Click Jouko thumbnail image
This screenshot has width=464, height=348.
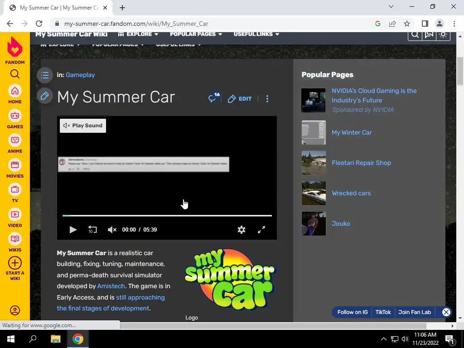[314, 223]
